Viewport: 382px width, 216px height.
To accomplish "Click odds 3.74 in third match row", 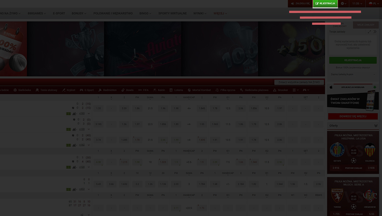I will pos(99,140).
